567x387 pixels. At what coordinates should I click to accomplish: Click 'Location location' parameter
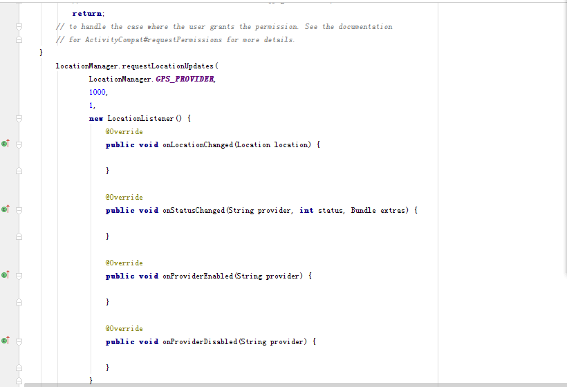[x=272, y=145]
